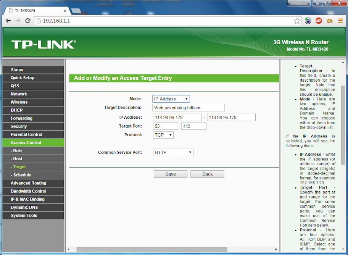
Task: Click the horizontal scrollbar right arrow
Action: pos(276,249)
